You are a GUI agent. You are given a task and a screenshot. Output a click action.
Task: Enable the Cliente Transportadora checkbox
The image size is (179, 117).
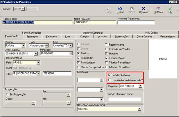78,67
